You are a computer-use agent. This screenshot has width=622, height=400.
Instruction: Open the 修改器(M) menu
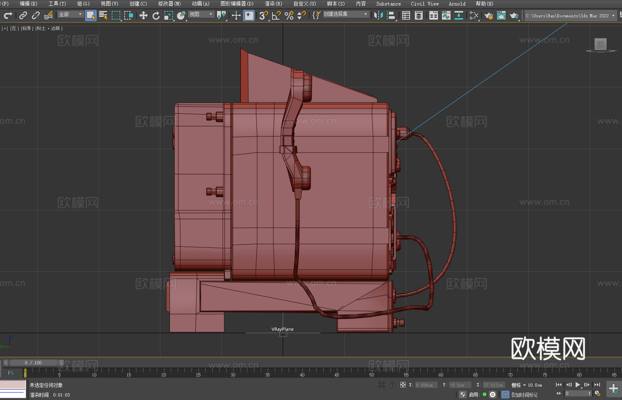click(169, 4)
